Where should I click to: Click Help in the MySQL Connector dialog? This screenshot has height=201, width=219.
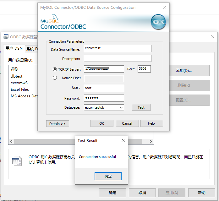pos(151,123)
